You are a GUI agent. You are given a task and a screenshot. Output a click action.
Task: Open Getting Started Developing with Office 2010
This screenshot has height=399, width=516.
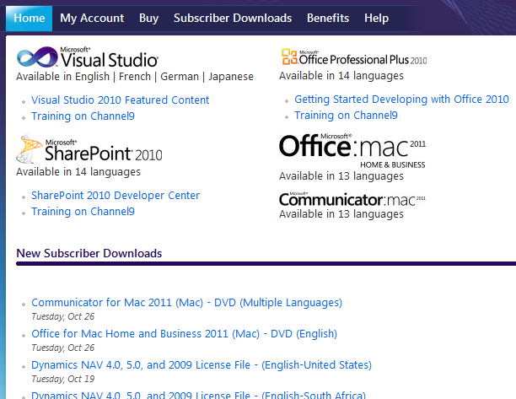point(401,99)
